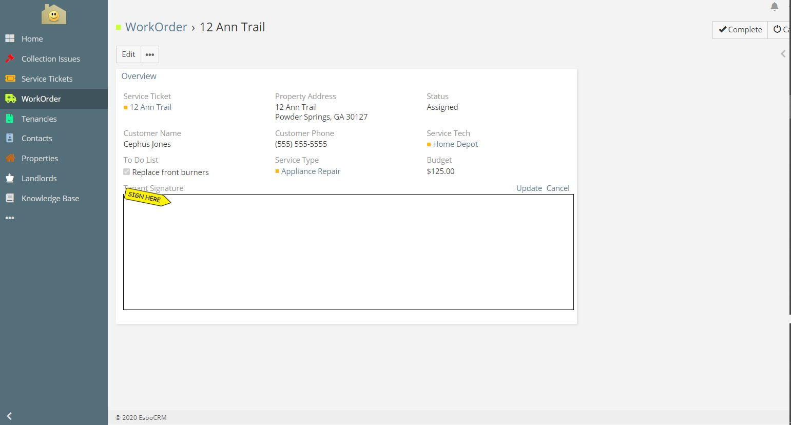Open the Edit button's more-actions dropdown
The height and width of the screenshot is (425, 791).
[x=150, y=54]
